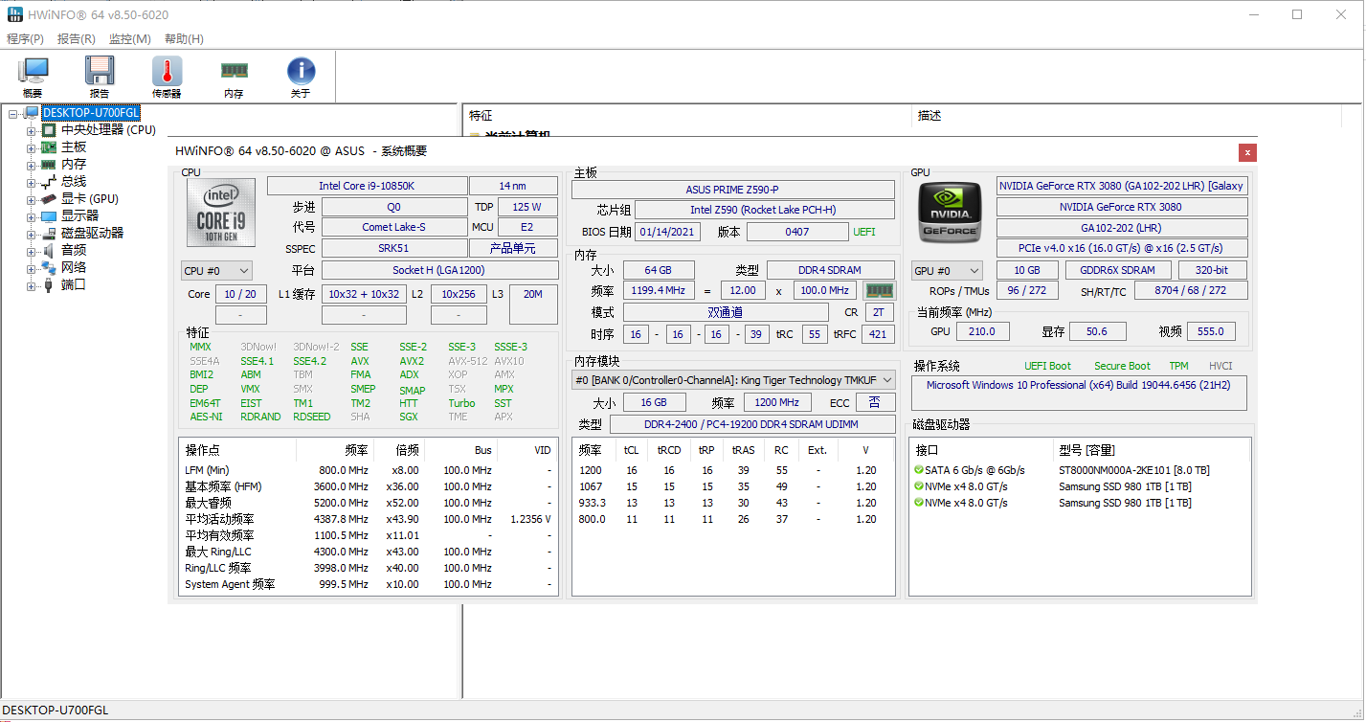Click the 磁盘驱动器 drive tree icon
This screenshot has height=722, width=1366.
pos(49,234)
